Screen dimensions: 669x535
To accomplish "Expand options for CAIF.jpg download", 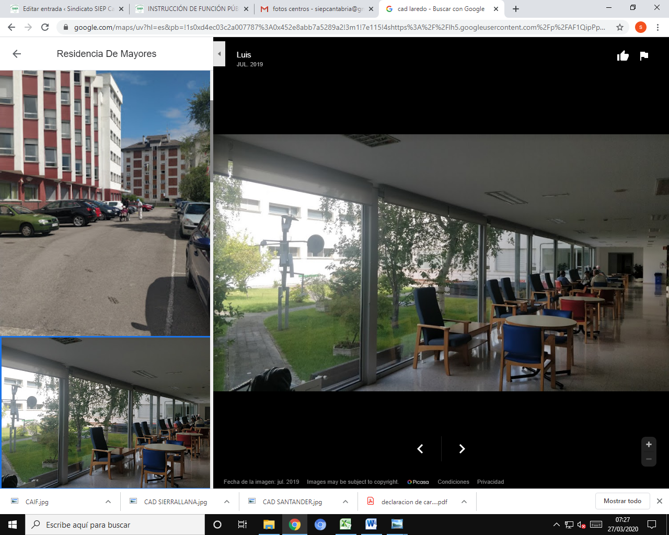I will tap(108, 502).
